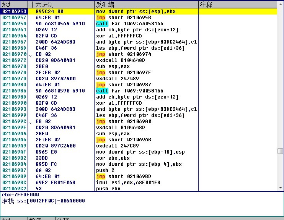Click hex bytes 9A 66810590 6910

pos(60,91)
